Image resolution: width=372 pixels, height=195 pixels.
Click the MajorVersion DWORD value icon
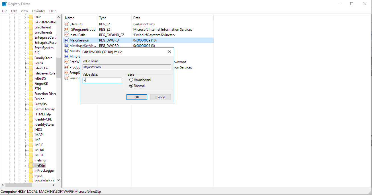point(67,40)
